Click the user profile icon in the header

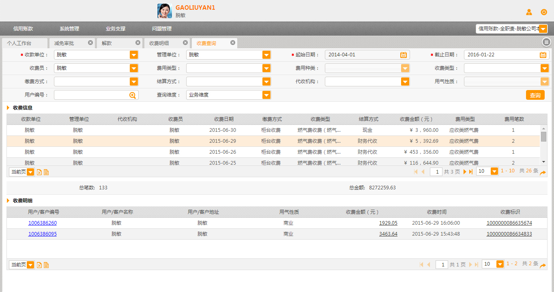coord(529,12)
